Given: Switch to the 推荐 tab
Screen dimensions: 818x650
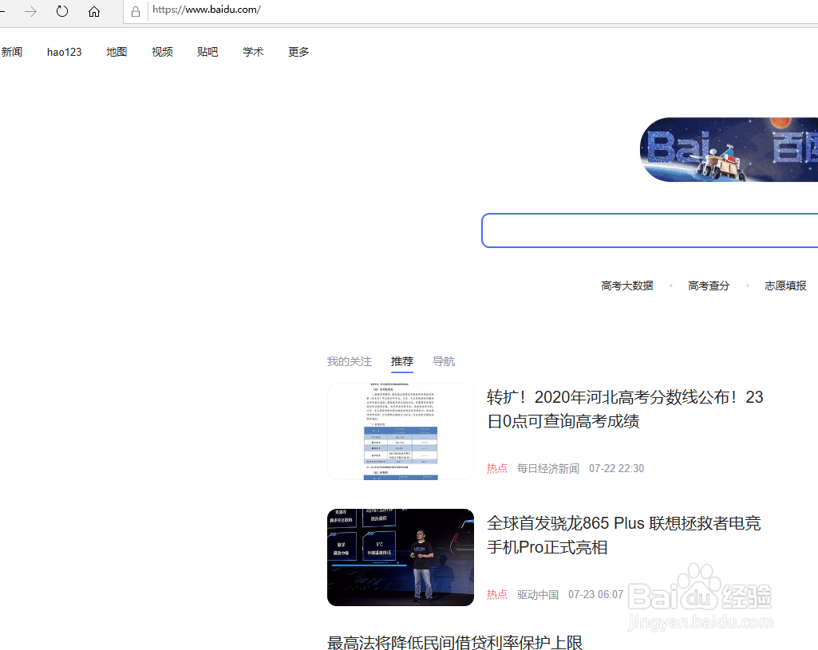Looking at the screenshot, I should tap(401, 361).
